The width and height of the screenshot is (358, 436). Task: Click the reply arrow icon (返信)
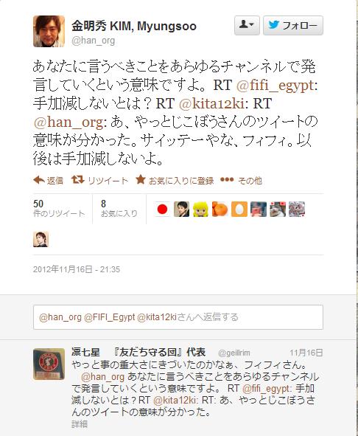(39, 181)
